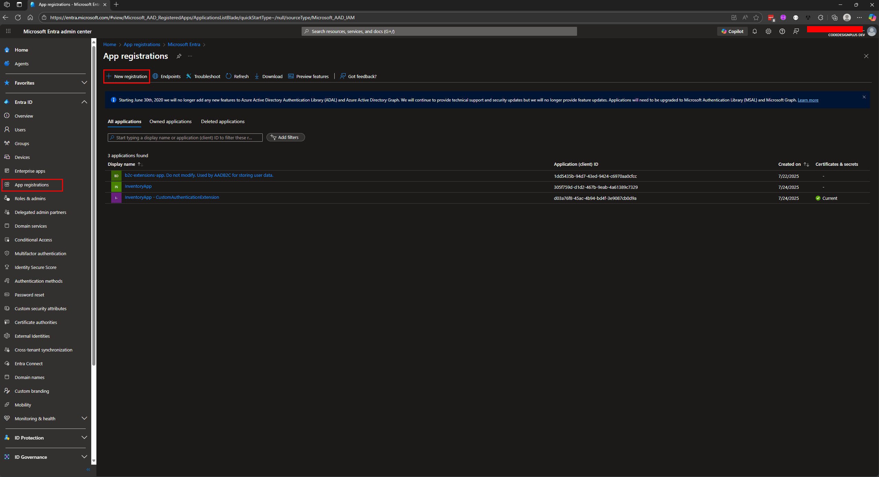The width and height of the screenshot is (879, 477).
Task: Download the app registrations list
Action: pyautogui.click(x=269, y=76)
